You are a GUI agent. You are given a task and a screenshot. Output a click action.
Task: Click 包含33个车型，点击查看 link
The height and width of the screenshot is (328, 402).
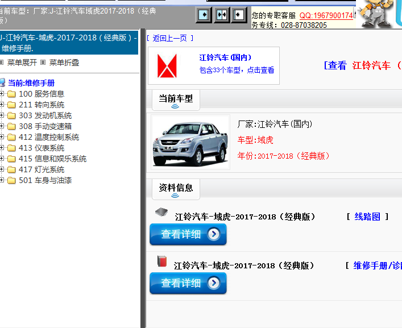237,70
